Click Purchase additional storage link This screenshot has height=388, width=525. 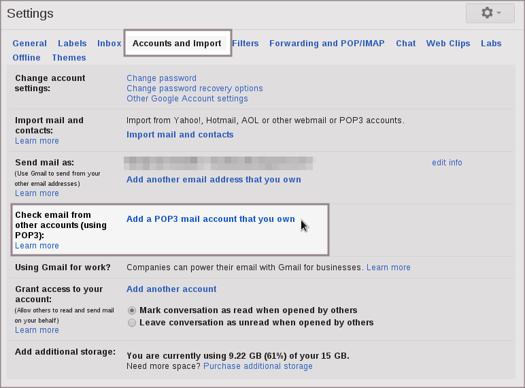[x=258, y=366]
